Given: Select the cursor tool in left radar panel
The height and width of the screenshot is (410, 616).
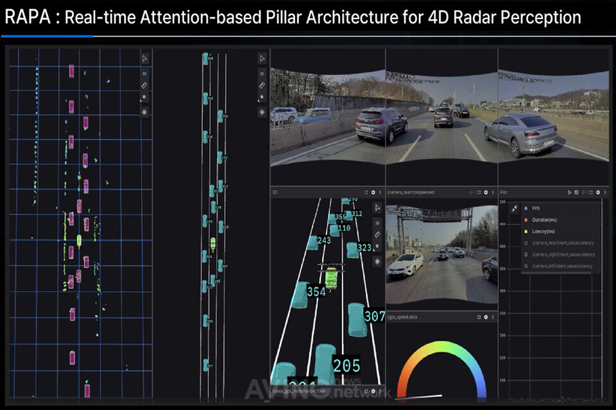Looking at the screenshot, I should [x=145, y=59].
